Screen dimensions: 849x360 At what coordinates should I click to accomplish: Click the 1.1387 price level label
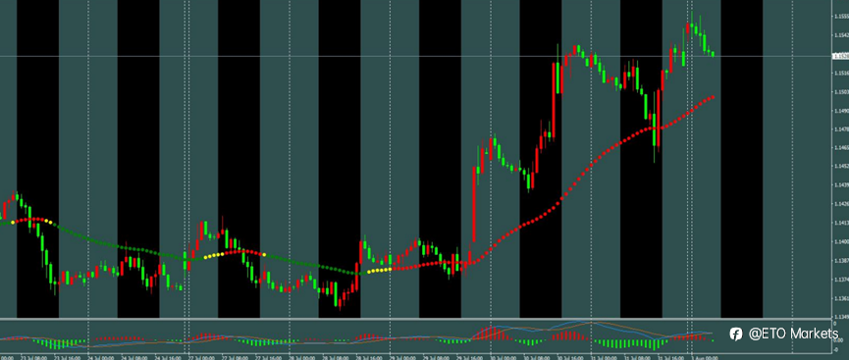tap(841, 260)
